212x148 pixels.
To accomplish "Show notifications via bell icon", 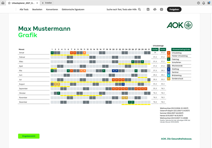I will (204, 3).
